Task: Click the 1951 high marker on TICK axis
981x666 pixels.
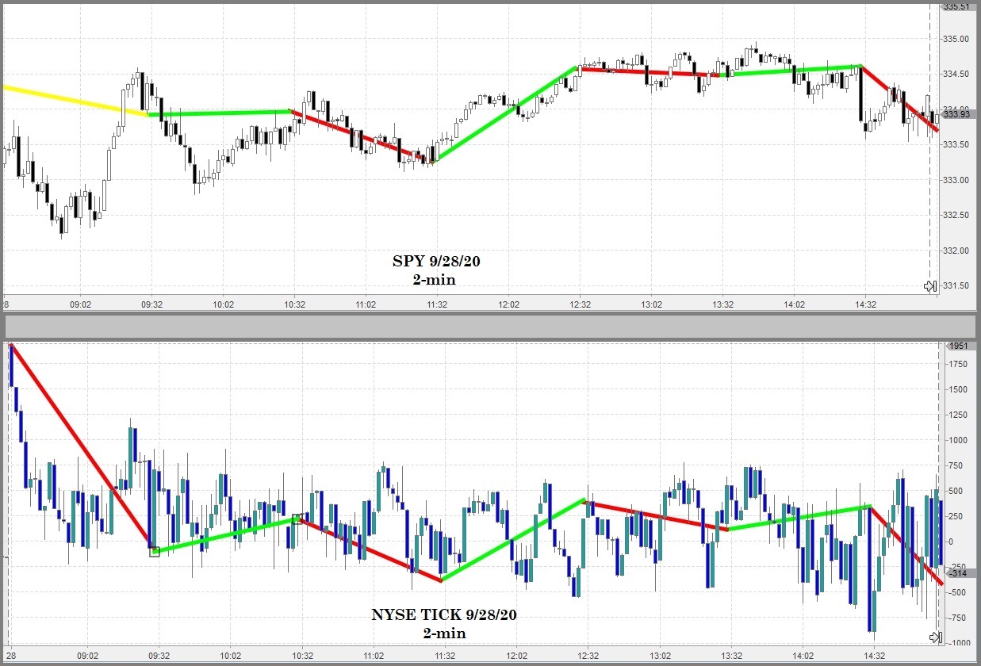Action: tap(959, 346)
